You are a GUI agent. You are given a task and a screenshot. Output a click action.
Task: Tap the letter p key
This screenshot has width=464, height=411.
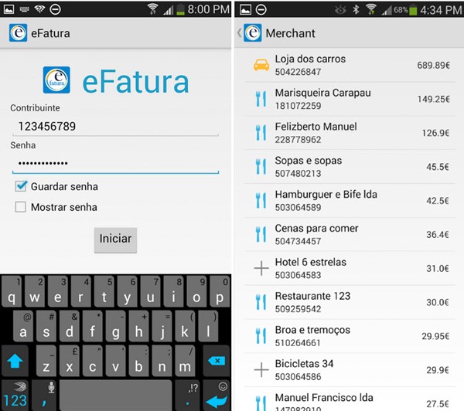tap(220, 291)
